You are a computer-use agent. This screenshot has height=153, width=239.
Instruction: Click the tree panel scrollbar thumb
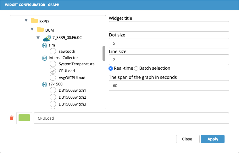[104, 53]
